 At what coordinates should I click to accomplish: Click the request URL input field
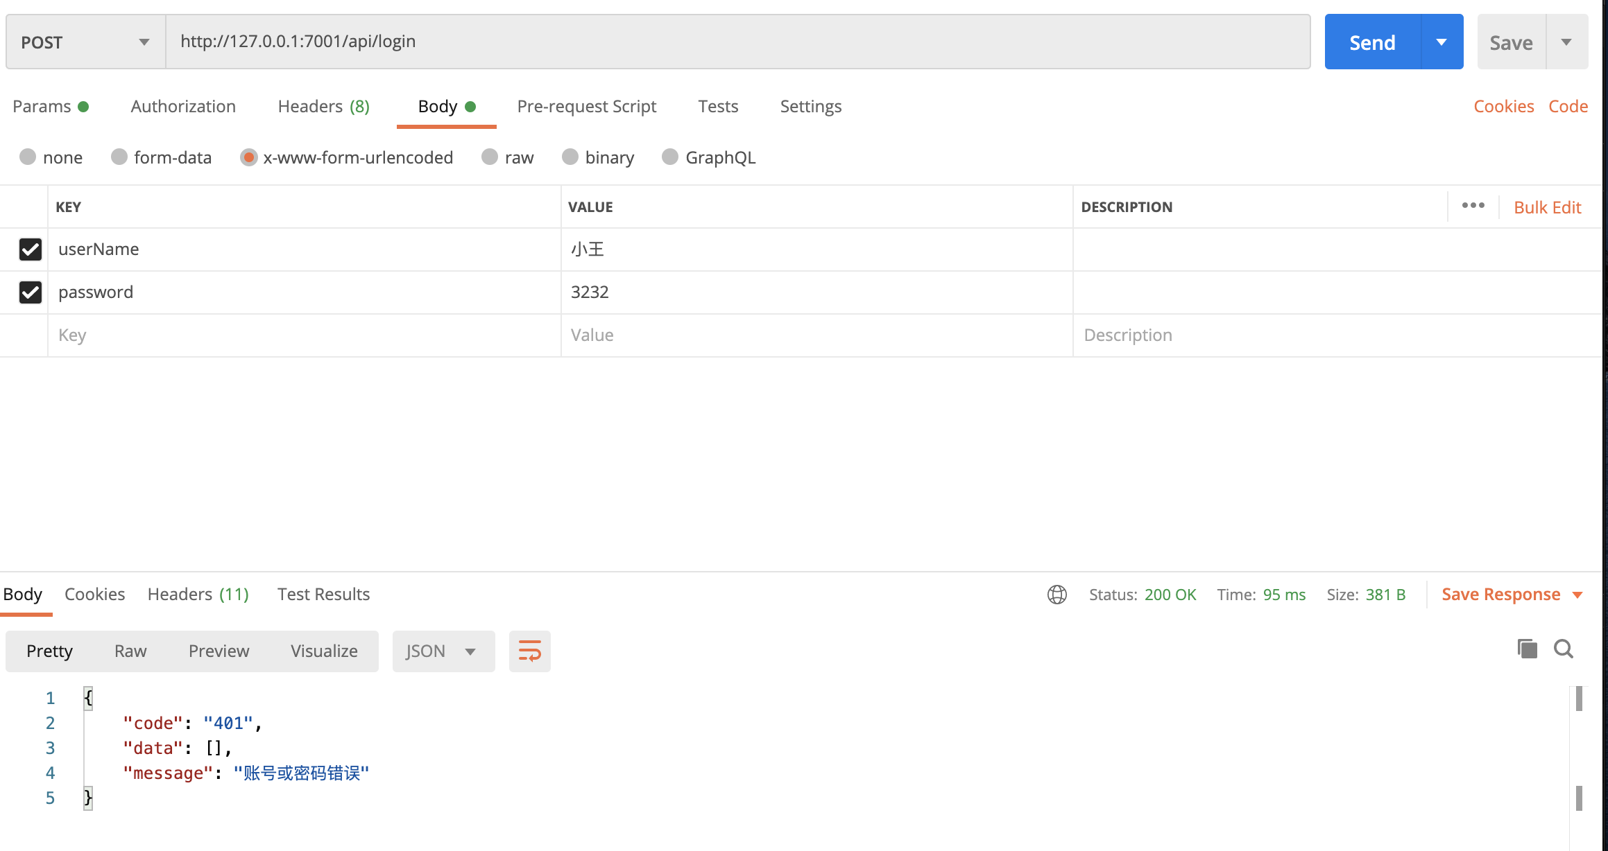click(x=737, y=42)
